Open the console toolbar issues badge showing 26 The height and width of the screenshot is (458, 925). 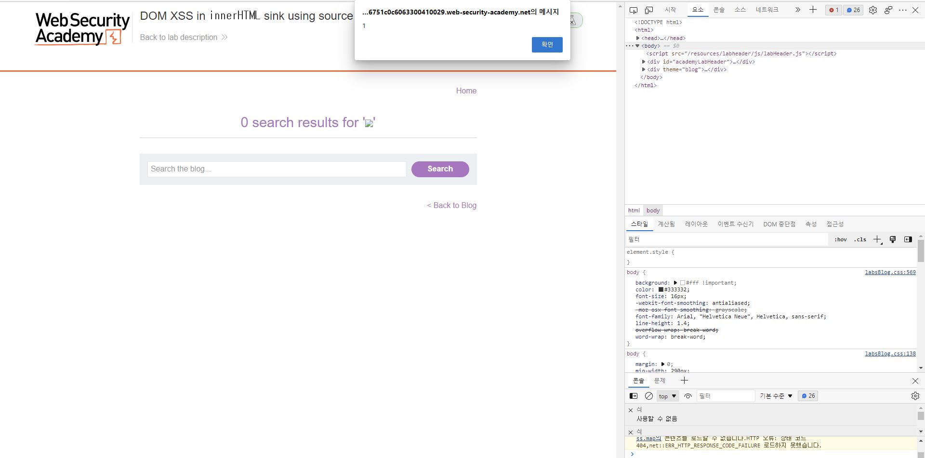808,396
